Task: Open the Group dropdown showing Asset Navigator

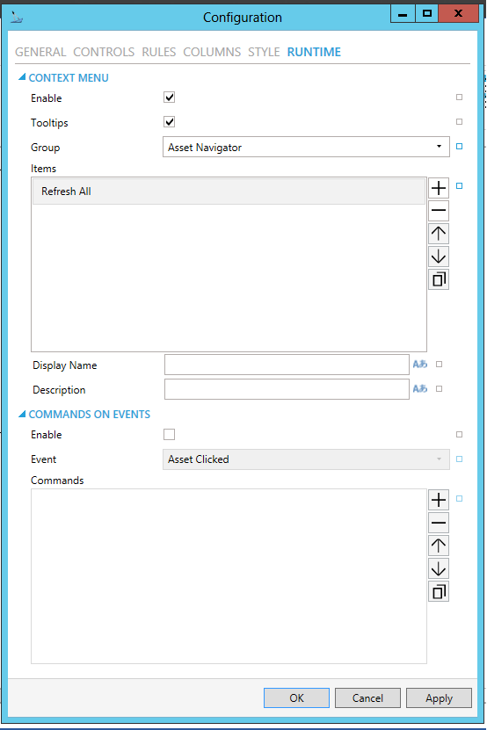Action: tap(306, 147)
